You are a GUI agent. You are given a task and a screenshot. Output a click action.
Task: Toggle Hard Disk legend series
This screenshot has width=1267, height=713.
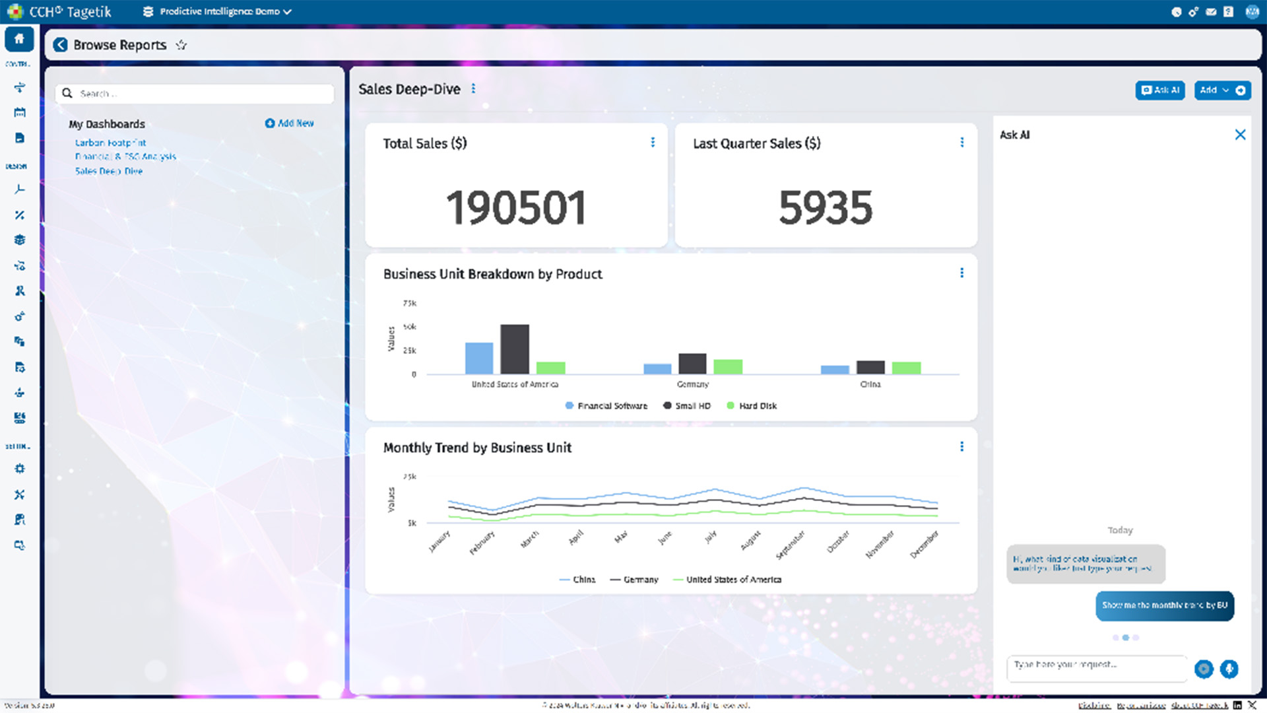click(751, 406)
